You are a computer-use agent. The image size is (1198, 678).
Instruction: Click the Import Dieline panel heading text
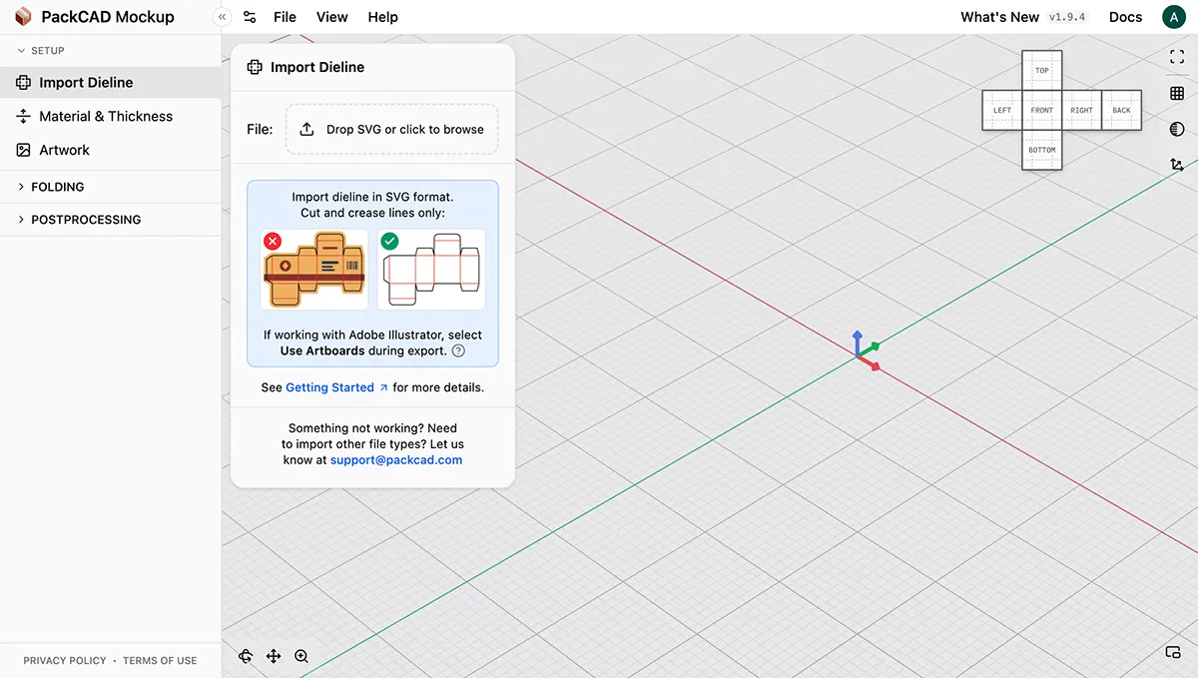pos(317,68)
